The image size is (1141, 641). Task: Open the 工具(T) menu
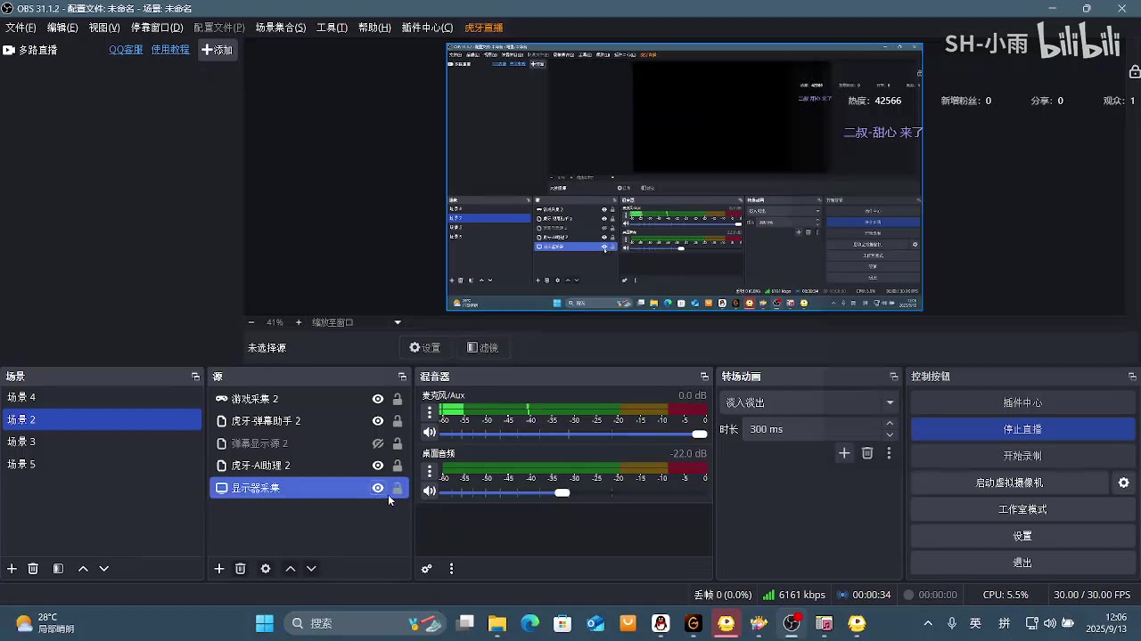point(332,28)
